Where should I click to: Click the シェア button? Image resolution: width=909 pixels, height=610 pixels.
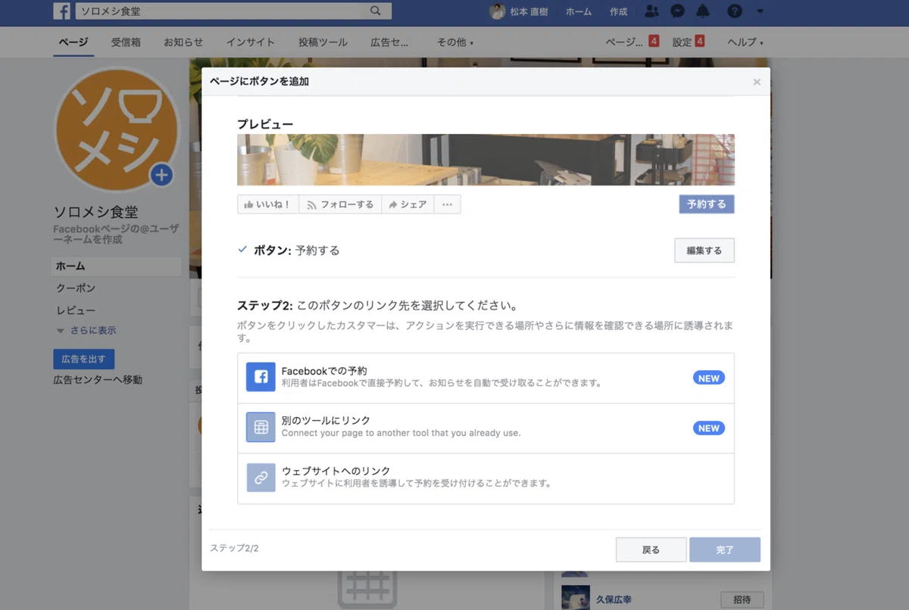[408, 204]
